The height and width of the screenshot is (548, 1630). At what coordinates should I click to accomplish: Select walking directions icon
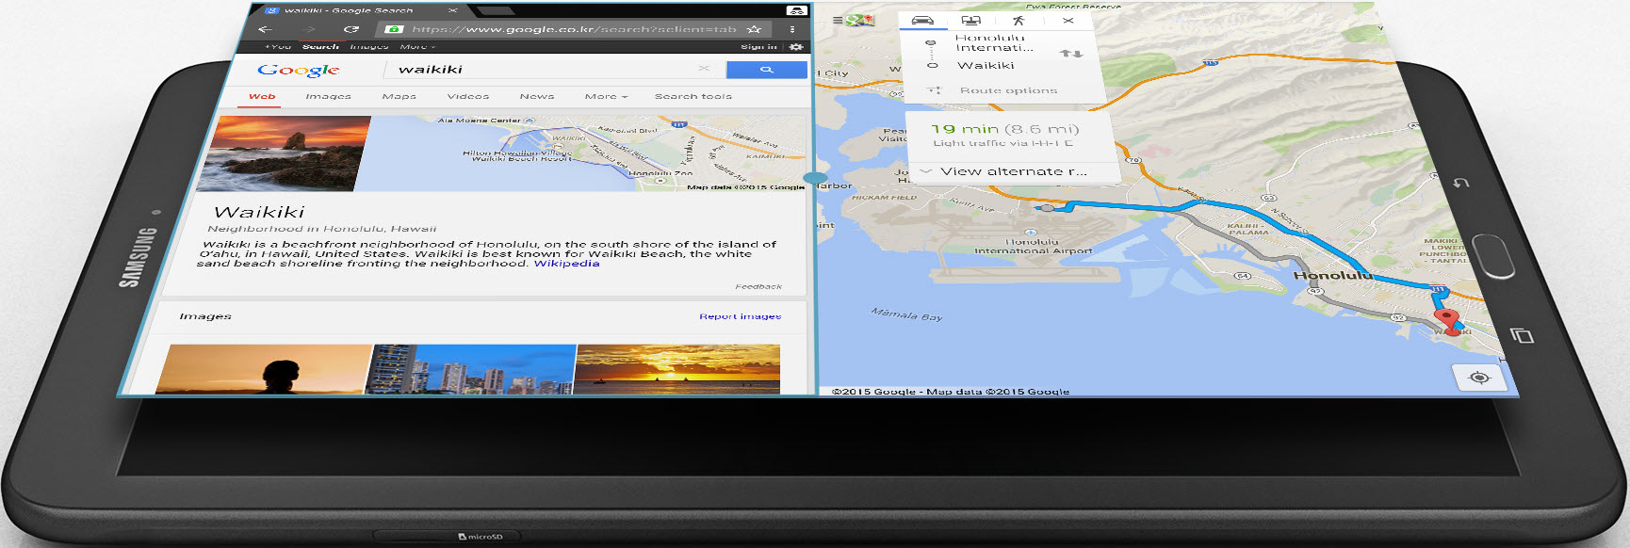pyautogui.click(x=1019, y=20)
